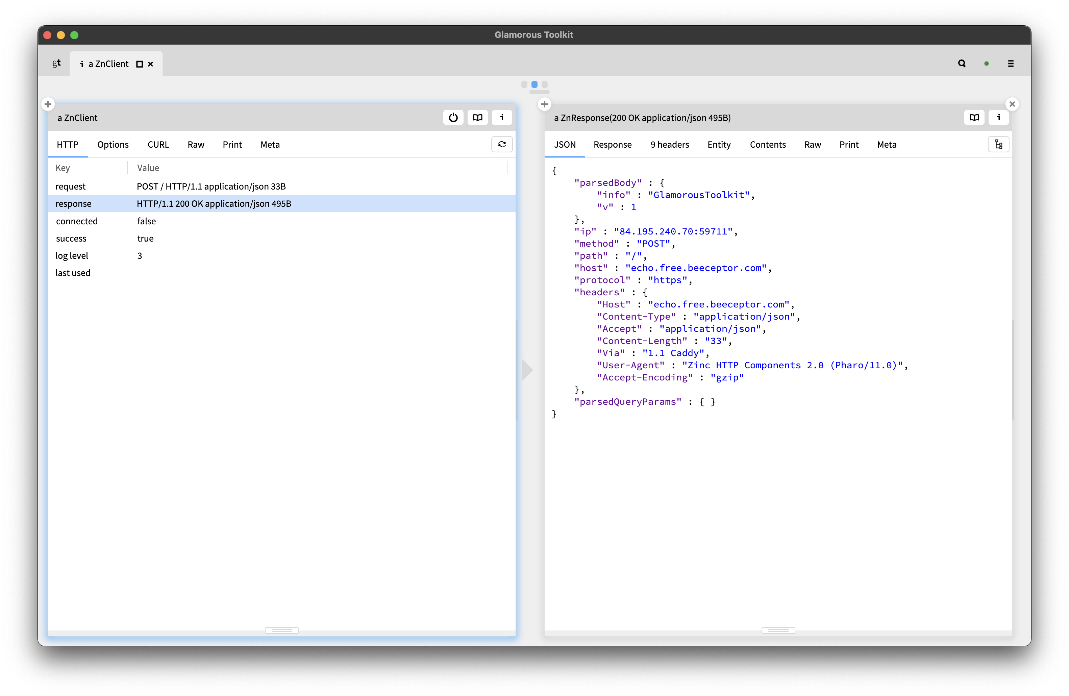Toggle the power icon on the ZnClient pane
The image size is (1069, 696).
click(453, 118)
